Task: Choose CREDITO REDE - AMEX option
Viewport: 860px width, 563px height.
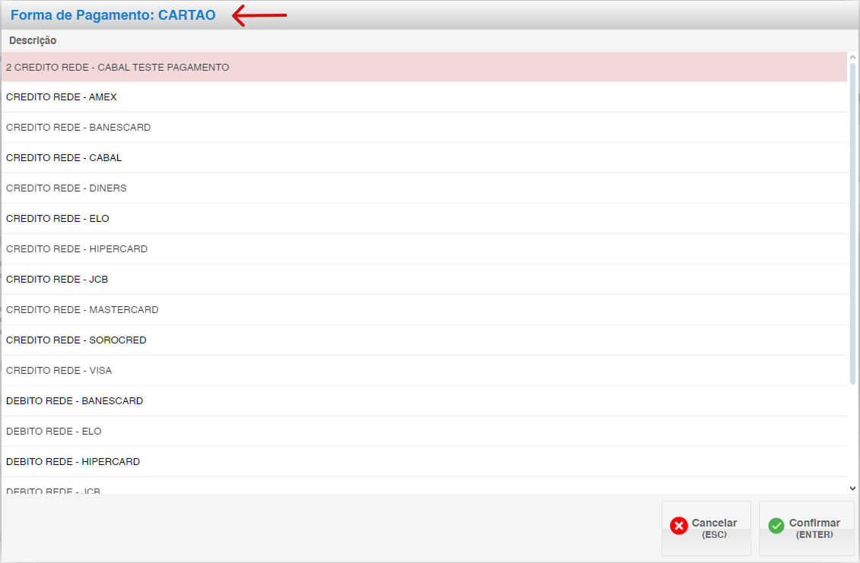Action: coord(62,97)
